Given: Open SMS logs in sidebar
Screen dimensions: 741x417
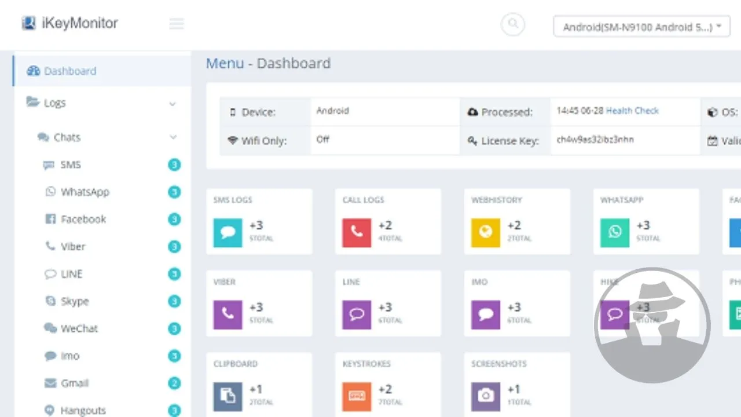Looking at the screenshot, I should click(71, 164).
